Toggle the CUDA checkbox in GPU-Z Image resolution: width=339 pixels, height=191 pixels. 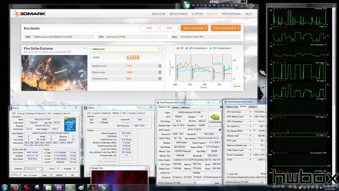[185, 177]
